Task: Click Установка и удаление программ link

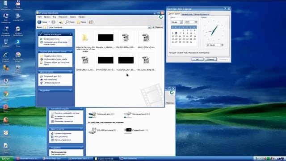Action: click(64, 117)
